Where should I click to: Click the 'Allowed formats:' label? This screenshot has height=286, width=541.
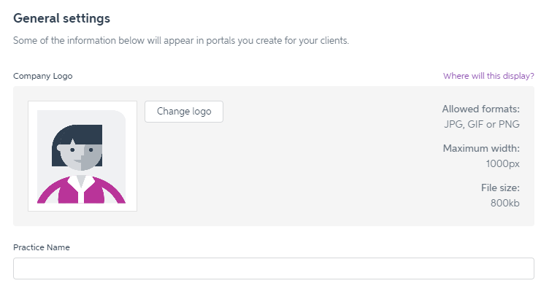[x=481, y=109]
